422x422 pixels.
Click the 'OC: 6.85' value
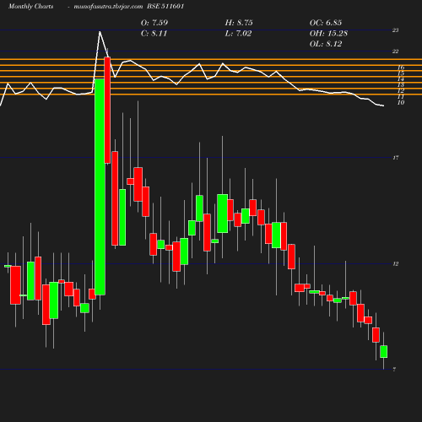coord(326,23)
